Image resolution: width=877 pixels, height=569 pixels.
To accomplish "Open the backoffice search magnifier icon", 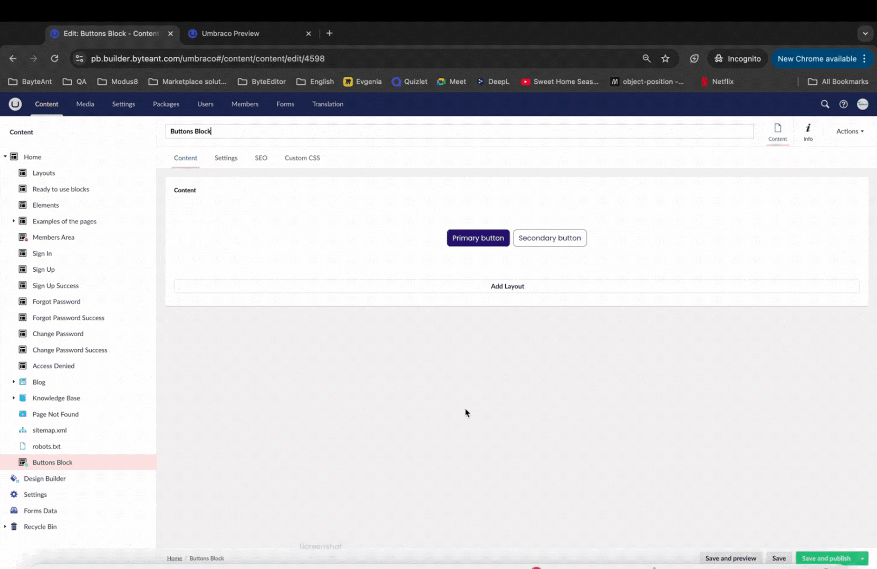I will pos(825,104).
